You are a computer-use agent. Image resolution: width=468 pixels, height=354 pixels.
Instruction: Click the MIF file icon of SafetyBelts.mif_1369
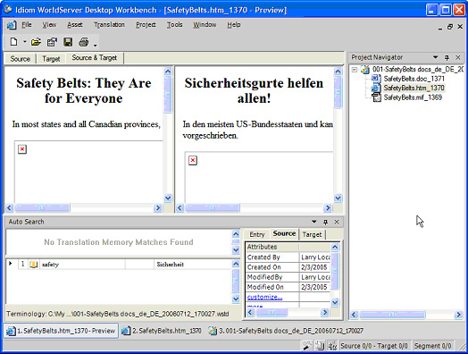[x=377, y=97]
